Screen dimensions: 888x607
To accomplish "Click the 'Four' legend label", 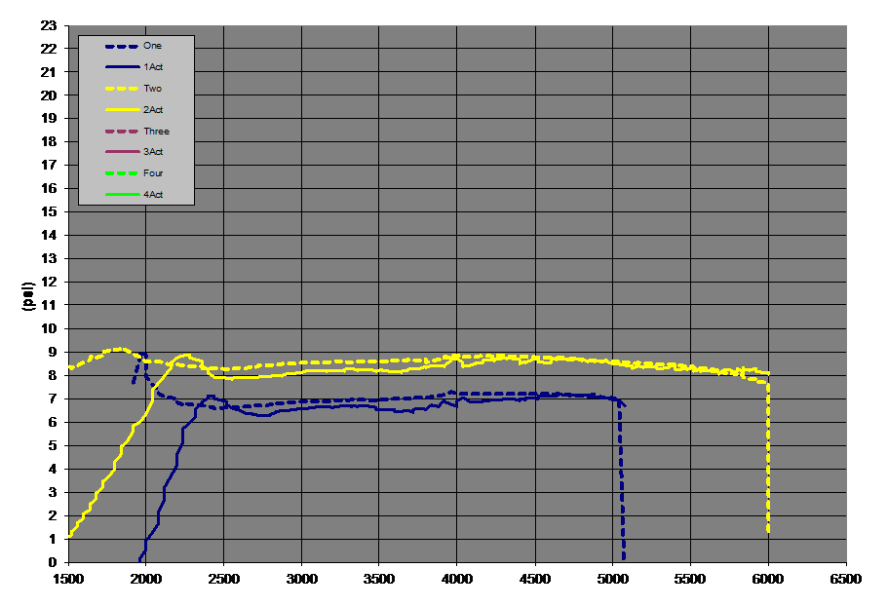I will pyautogui.click(x=153, y=173).
